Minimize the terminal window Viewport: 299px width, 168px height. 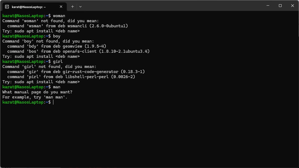point(268,6)
